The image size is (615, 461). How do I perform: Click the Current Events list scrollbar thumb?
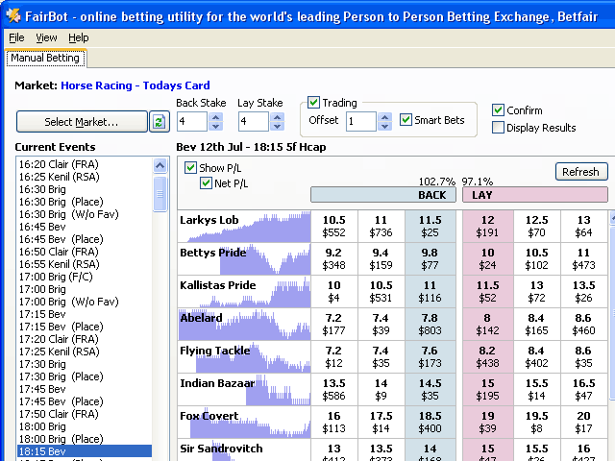(160, 194)
